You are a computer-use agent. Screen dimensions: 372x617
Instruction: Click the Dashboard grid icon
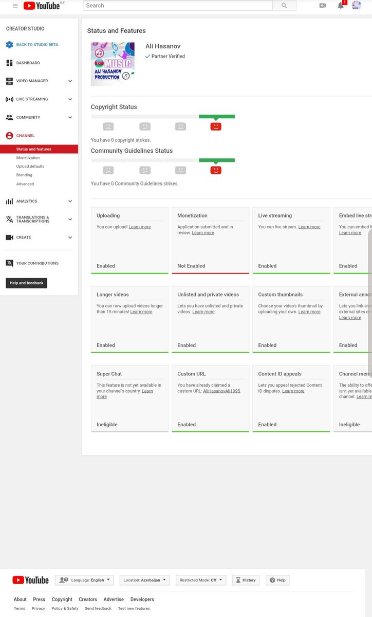coord(9,63)
